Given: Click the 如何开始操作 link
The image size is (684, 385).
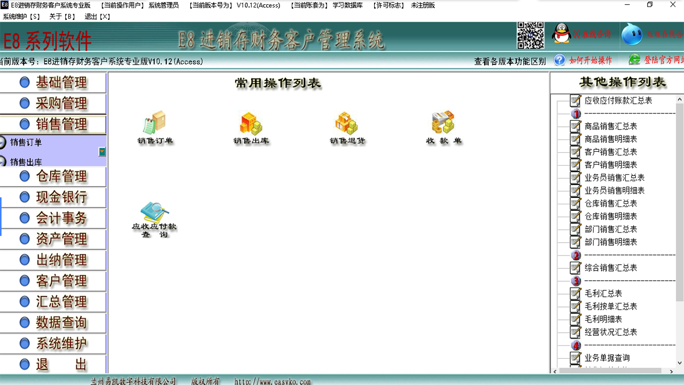Looking at the screenshot, I should pyautogui.click(x=590, y=60).
